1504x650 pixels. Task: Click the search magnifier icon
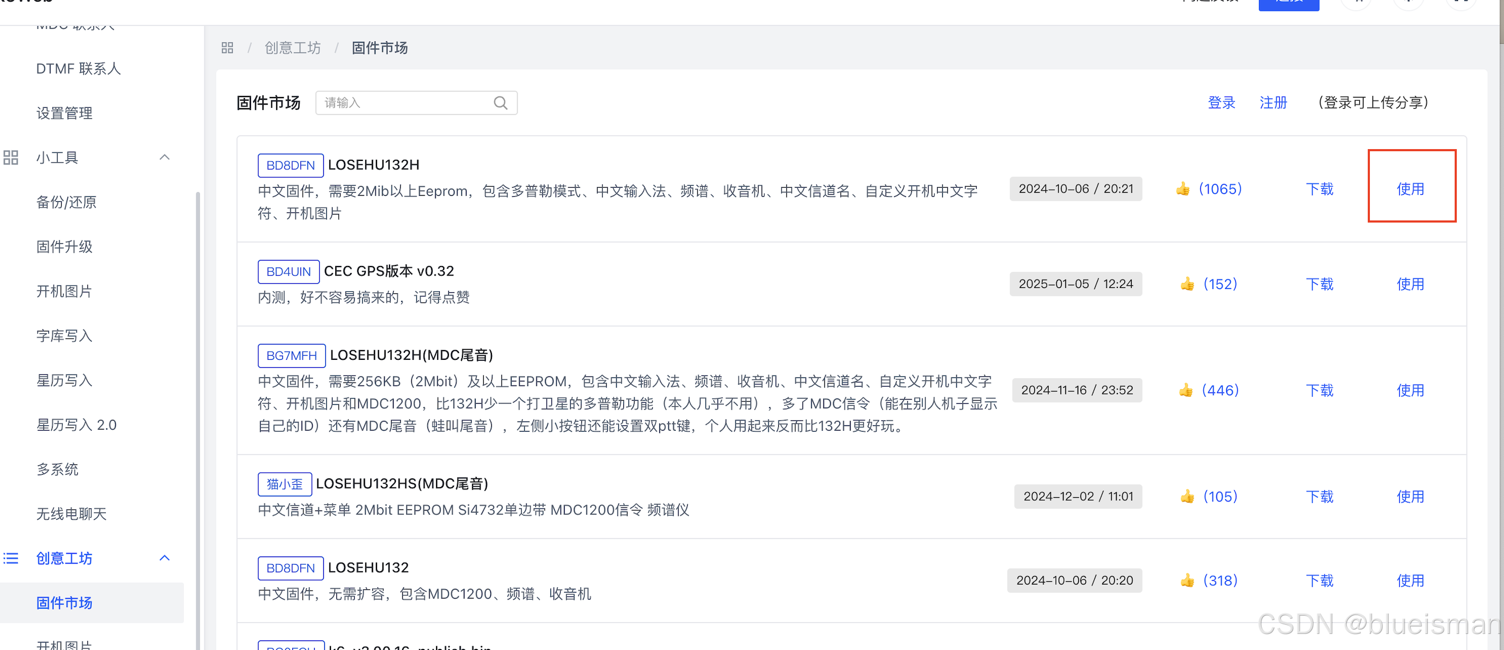click(x=500, y=103)
